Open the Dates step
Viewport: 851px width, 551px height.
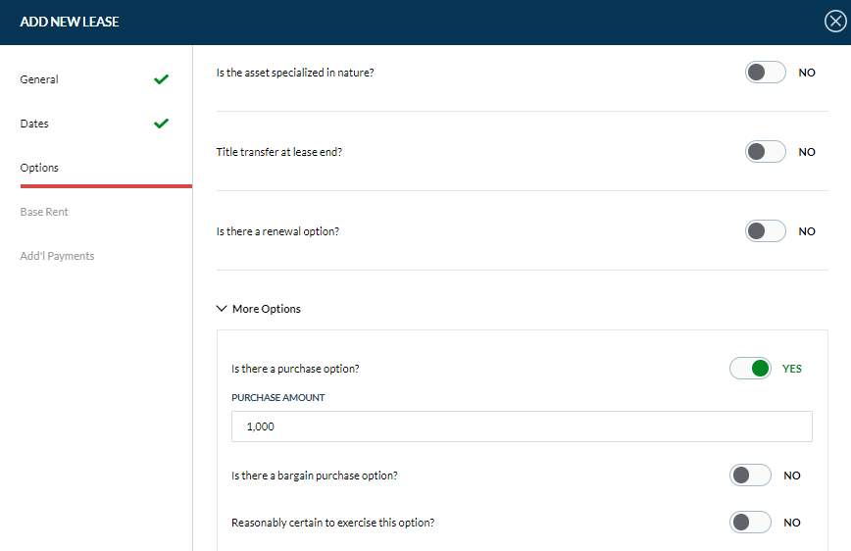34,124
